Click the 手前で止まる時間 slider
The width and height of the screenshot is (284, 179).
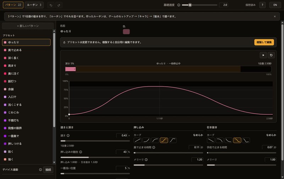[x=242, y=153]
